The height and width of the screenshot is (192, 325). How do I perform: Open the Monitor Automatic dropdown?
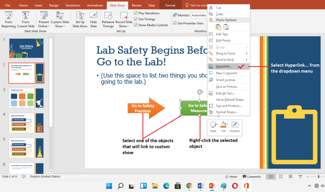click(199, 15)
